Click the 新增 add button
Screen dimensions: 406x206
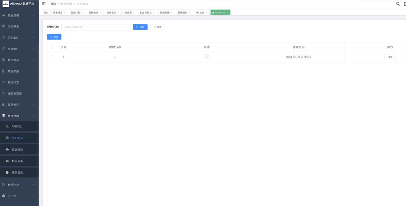click(54, 37)
